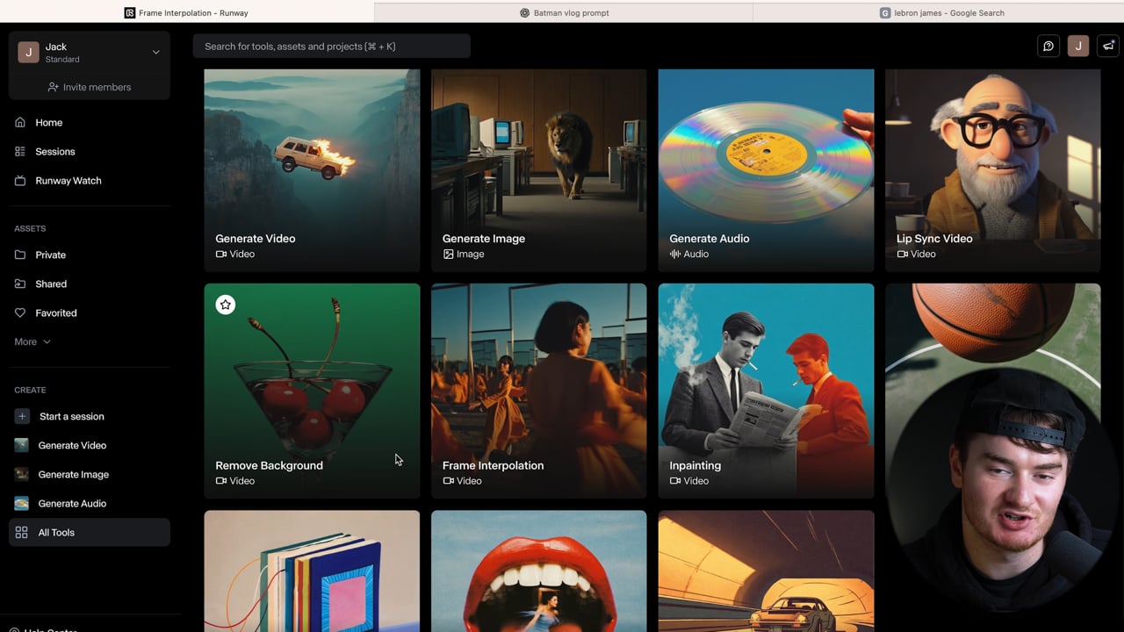Open Favorited assets heart icon
Image resolution: width=1124 pixels, height=632 pixels.
pyautogui.click(x=20, y=312)
